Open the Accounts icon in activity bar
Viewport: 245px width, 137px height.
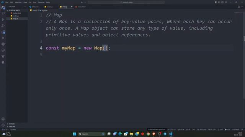(x=3, y=119)
